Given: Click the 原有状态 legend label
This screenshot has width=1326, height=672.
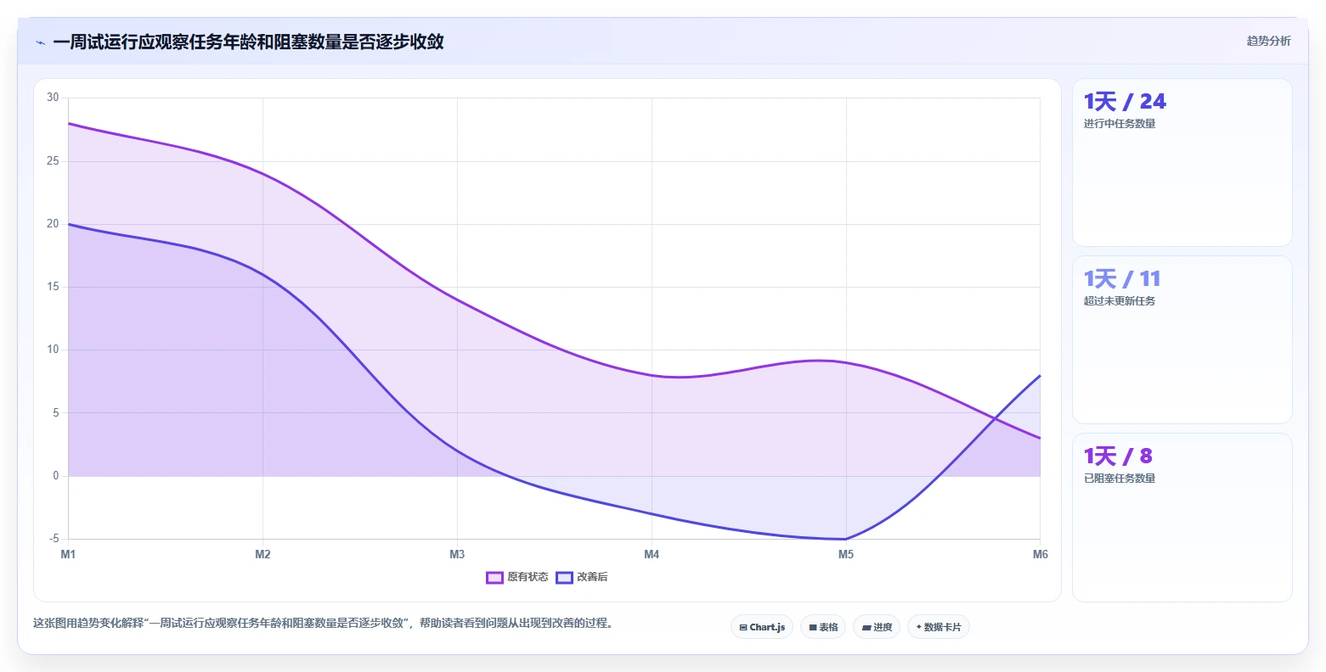Looking at the screenshot, I should click(528, 578).
